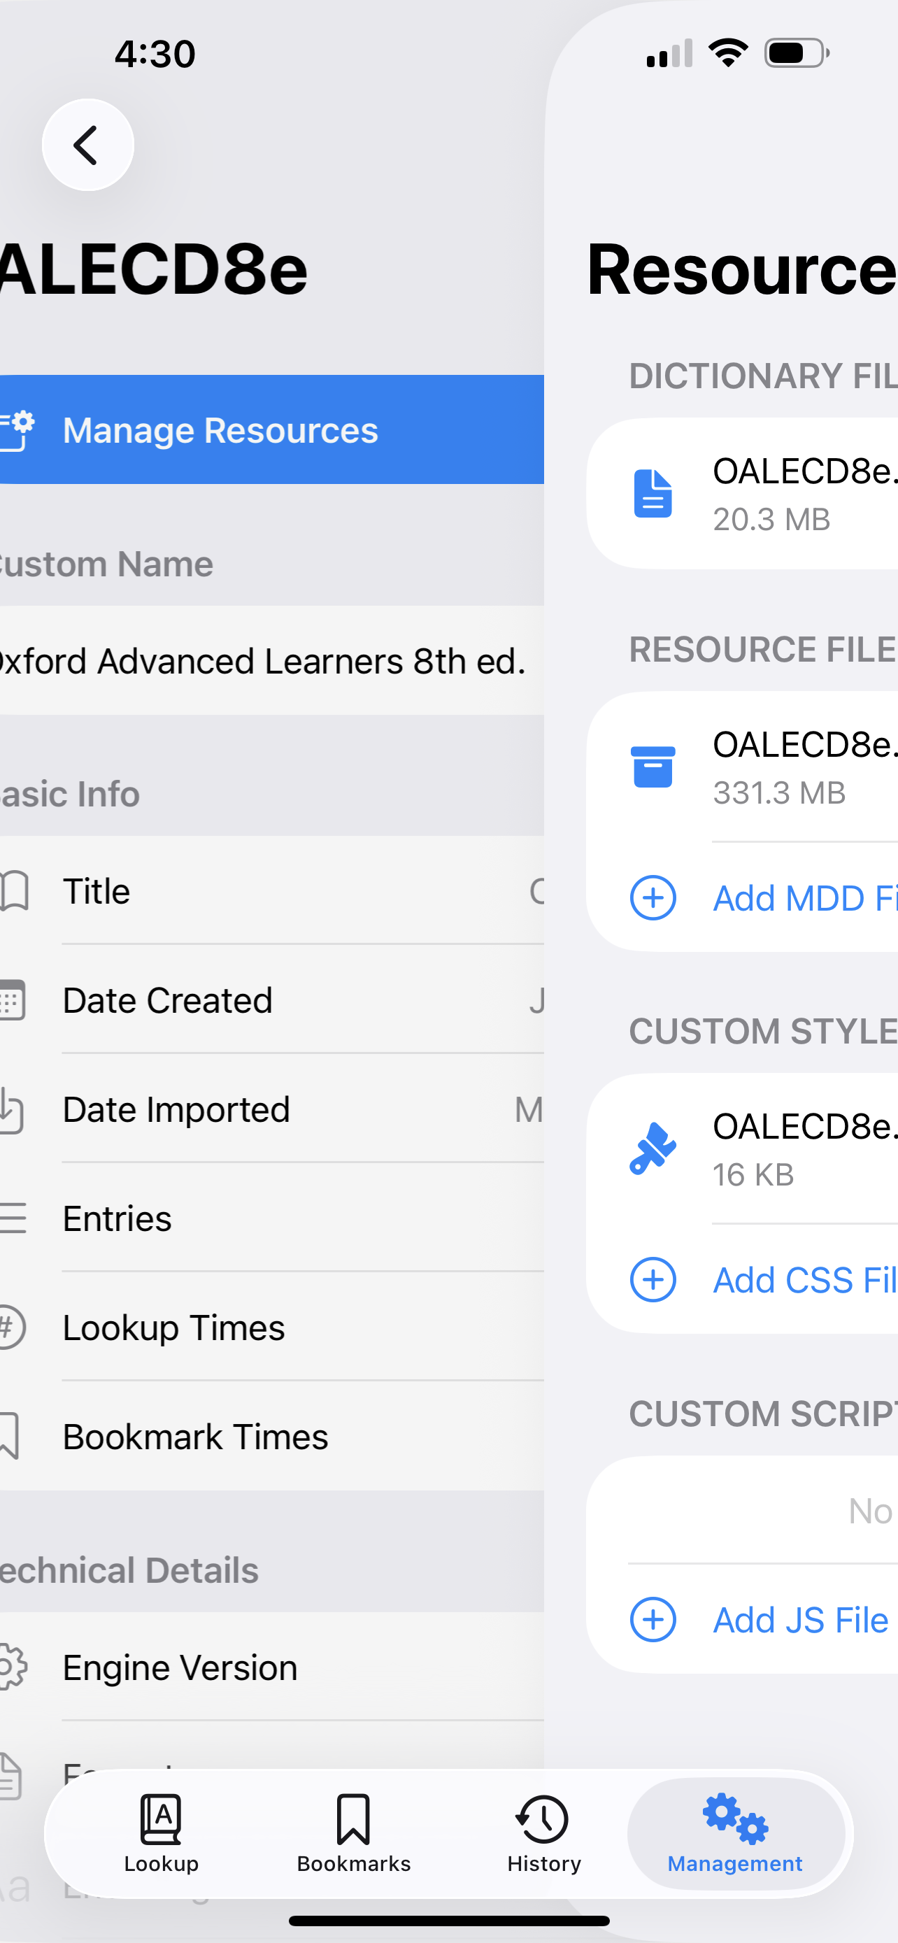Select the 331.3 MB resource archive icon
Viewport: 898px width, 1943px height.
[x=653, y=767]
